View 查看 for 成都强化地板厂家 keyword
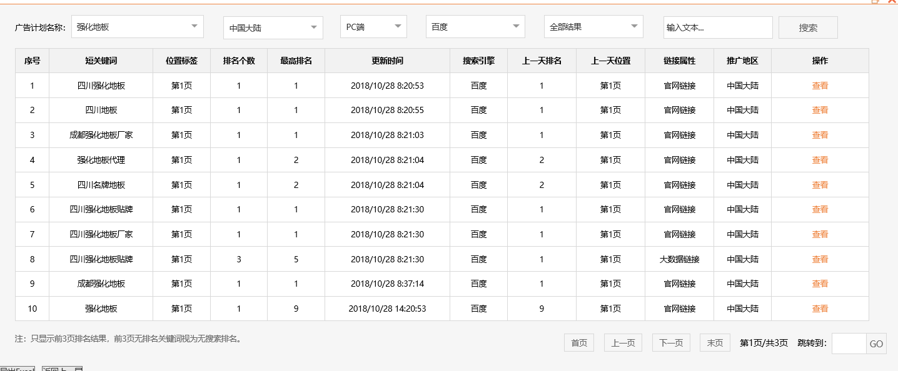This screenshot has height=371, width=898. pos(819,135)
